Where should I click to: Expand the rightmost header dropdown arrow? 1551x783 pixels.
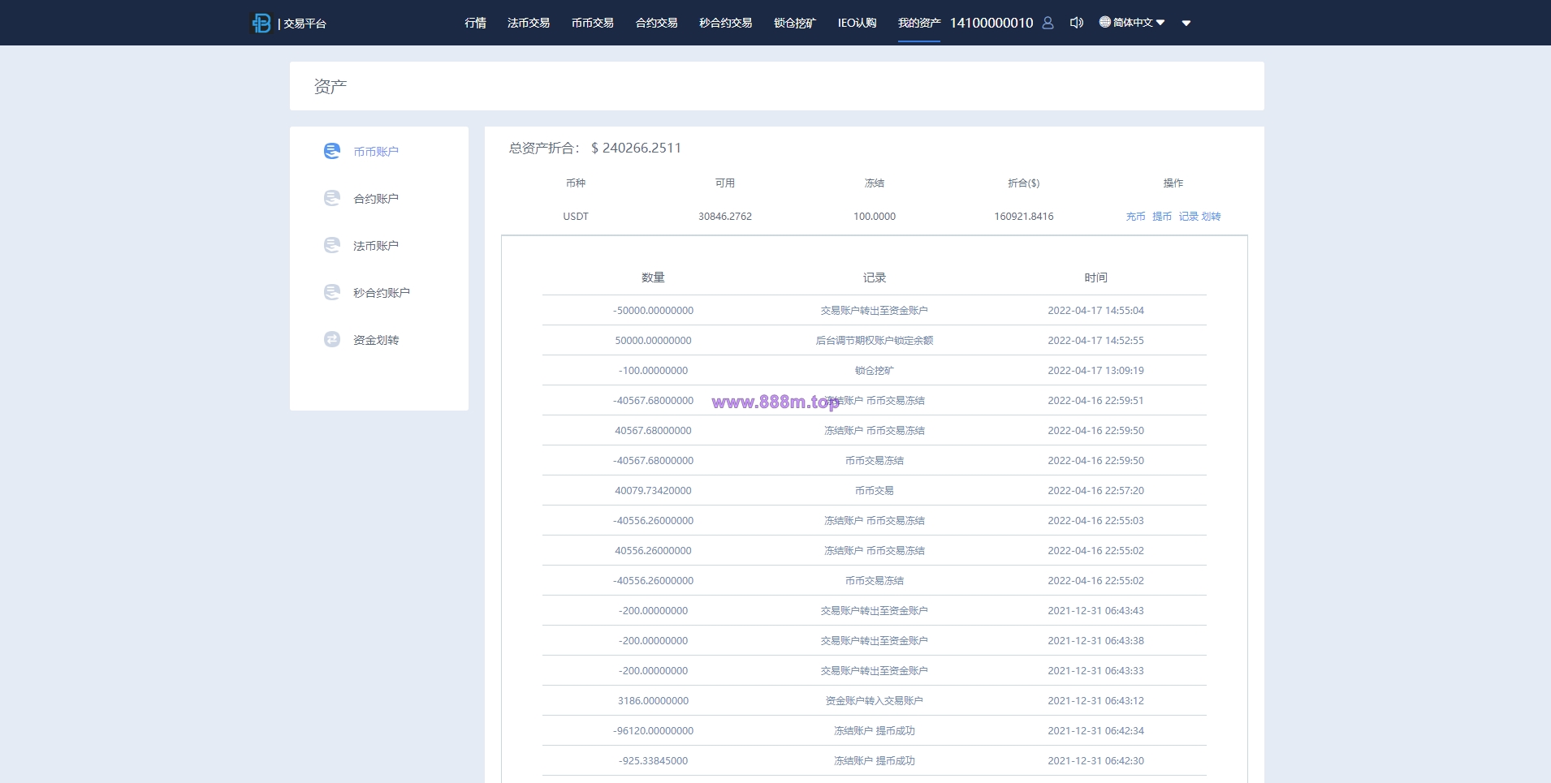(x=1186, y=23)
